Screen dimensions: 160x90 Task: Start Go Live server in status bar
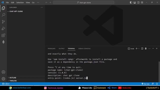[145, 84]
